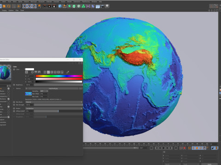Click the blue Cube primitive icon
Screen dimensions: 221x165
(60, 6)
